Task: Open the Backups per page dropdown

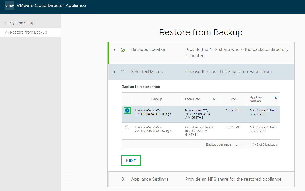Action: tap(241, 144)
